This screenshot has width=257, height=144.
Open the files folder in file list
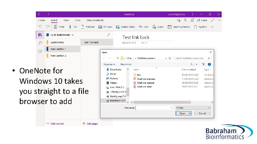(x=137, y=75)
